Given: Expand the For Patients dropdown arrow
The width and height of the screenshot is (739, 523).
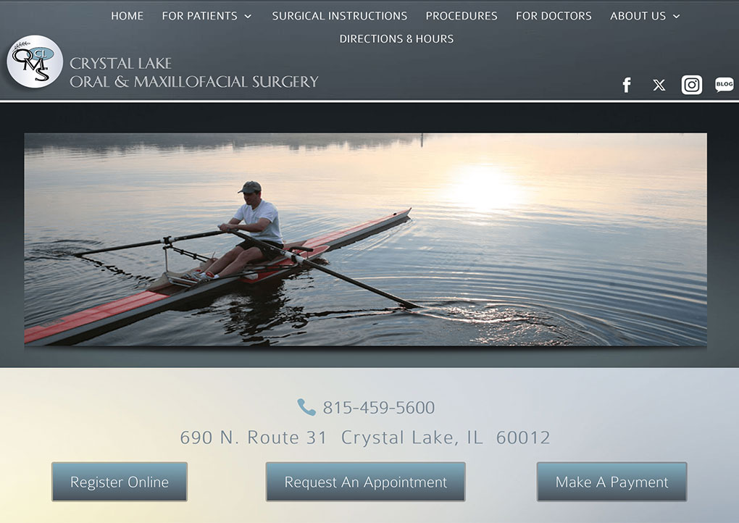Looking at the screenshot, I should [248, 17].
